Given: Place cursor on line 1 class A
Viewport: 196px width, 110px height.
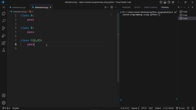Looking at the screenshot, I should pos(27,16).
